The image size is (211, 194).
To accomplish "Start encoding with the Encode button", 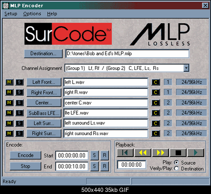I will click(26, 155).
